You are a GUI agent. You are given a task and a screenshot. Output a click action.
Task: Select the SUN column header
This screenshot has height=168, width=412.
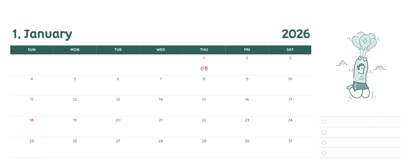coord(32,50)
